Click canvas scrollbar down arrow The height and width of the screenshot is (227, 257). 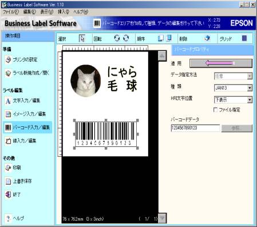tap(162, 218)
